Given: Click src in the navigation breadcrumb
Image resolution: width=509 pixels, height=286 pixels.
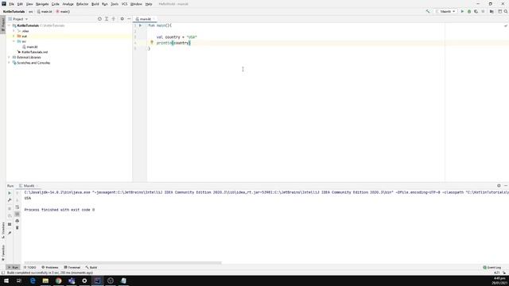Looking at the screenshot, I should tap(30, 12).
